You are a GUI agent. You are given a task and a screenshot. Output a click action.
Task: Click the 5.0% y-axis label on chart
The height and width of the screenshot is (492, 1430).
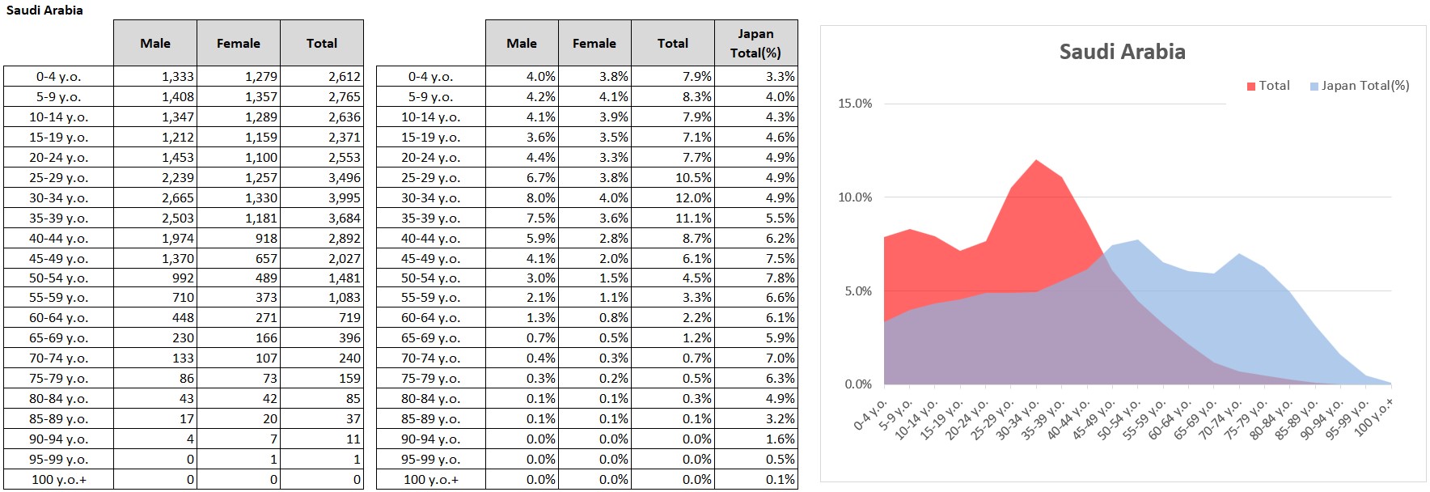[x=858, y=291]
